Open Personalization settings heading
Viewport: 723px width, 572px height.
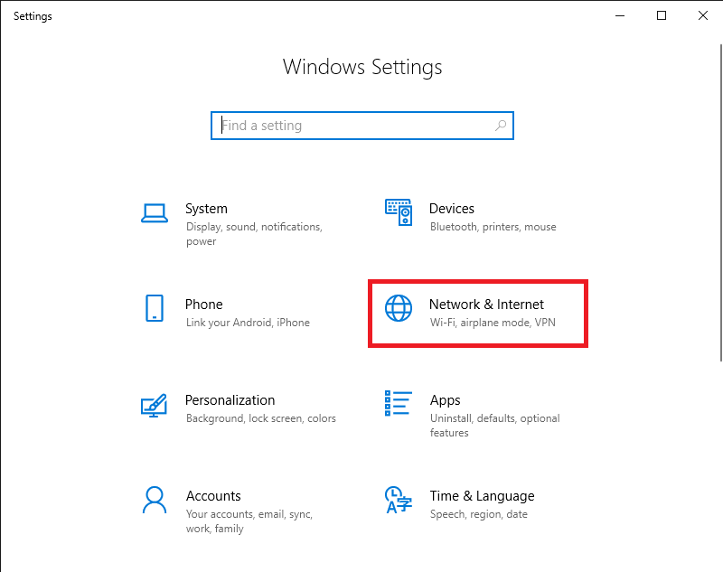[x=230, y=400]
